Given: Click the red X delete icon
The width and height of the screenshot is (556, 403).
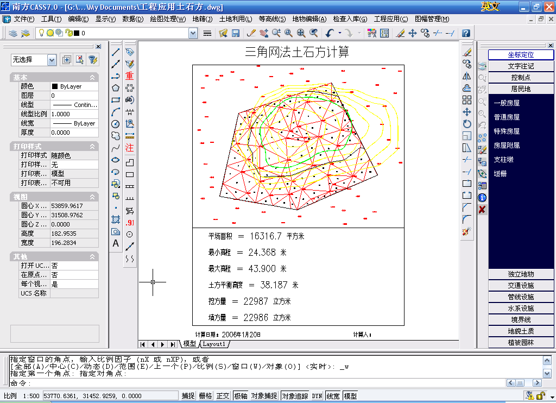Looking at the screenshot, I should tap(482, 209).
